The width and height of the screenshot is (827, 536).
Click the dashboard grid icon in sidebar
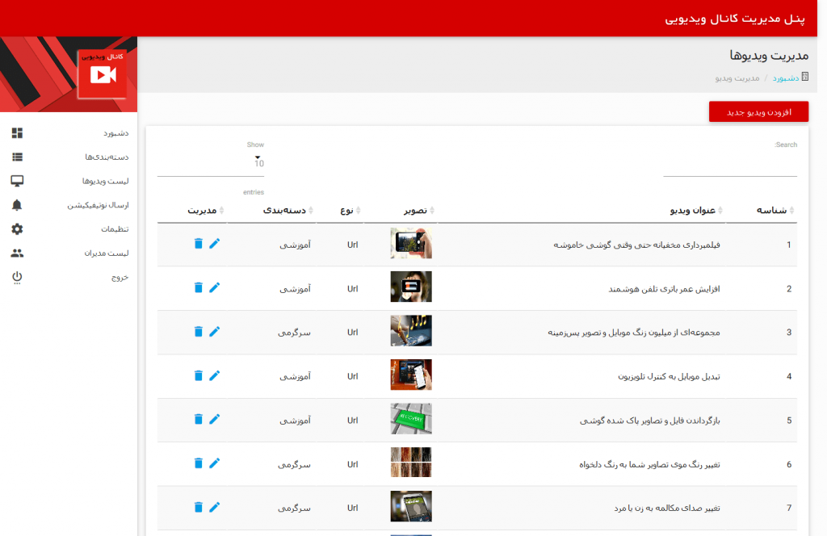[x=17, y=133]
